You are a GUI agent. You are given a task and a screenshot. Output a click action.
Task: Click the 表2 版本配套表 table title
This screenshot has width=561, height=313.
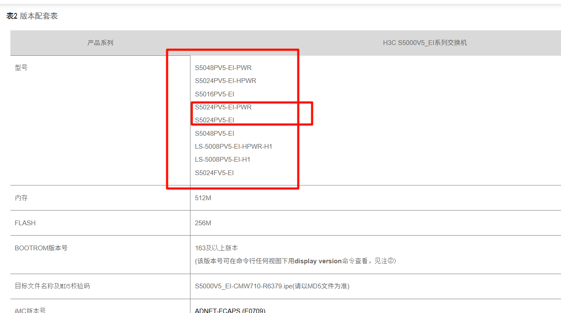coord(32,16)
